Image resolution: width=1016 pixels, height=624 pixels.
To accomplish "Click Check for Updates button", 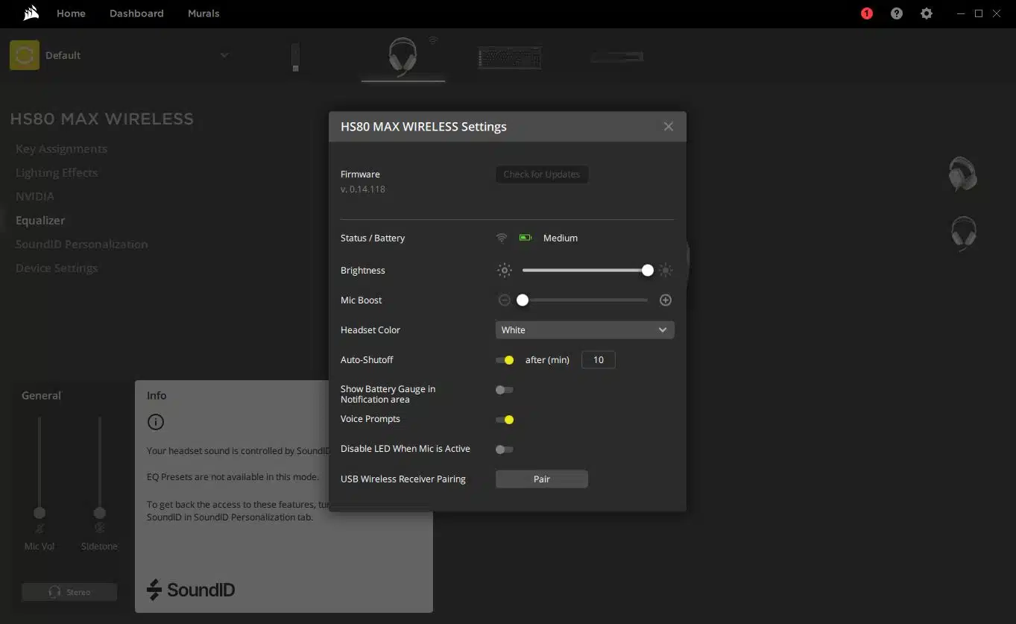I will (542, 174).
